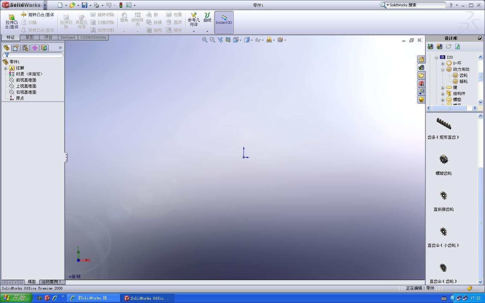The image size is (485, 303).
Task: Click the New document icon
Action: click(x=60, y=5)
